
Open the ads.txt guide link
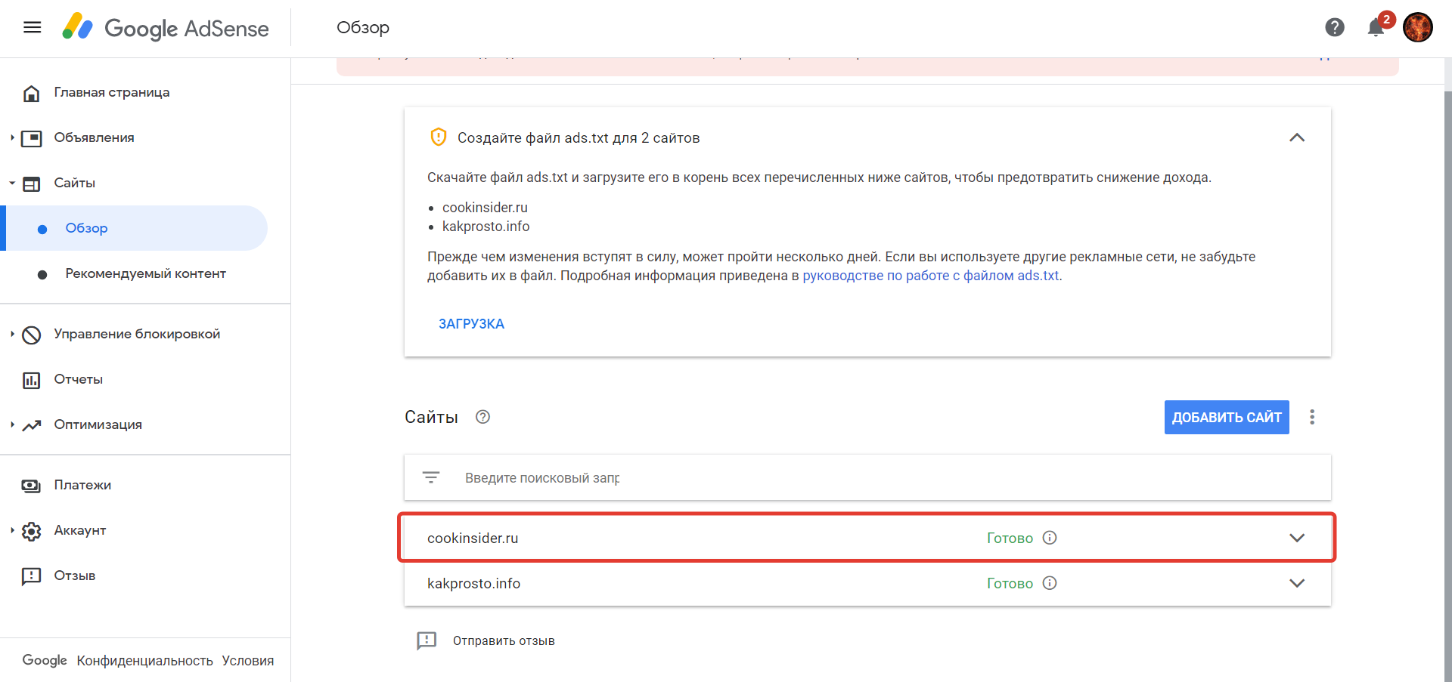click(x=930, y=276)
